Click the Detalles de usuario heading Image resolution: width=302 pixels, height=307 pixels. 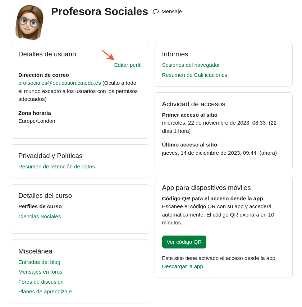pyautogui.click(x=47, y=54)
